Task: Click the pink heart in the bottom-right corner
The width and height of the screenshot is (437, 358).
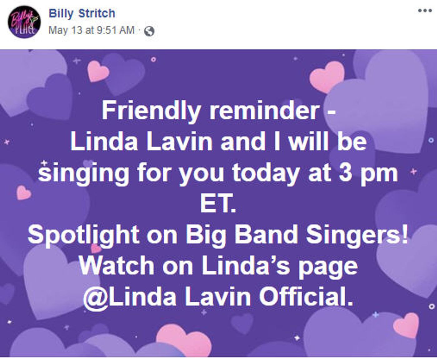Action: coord(406,325)
